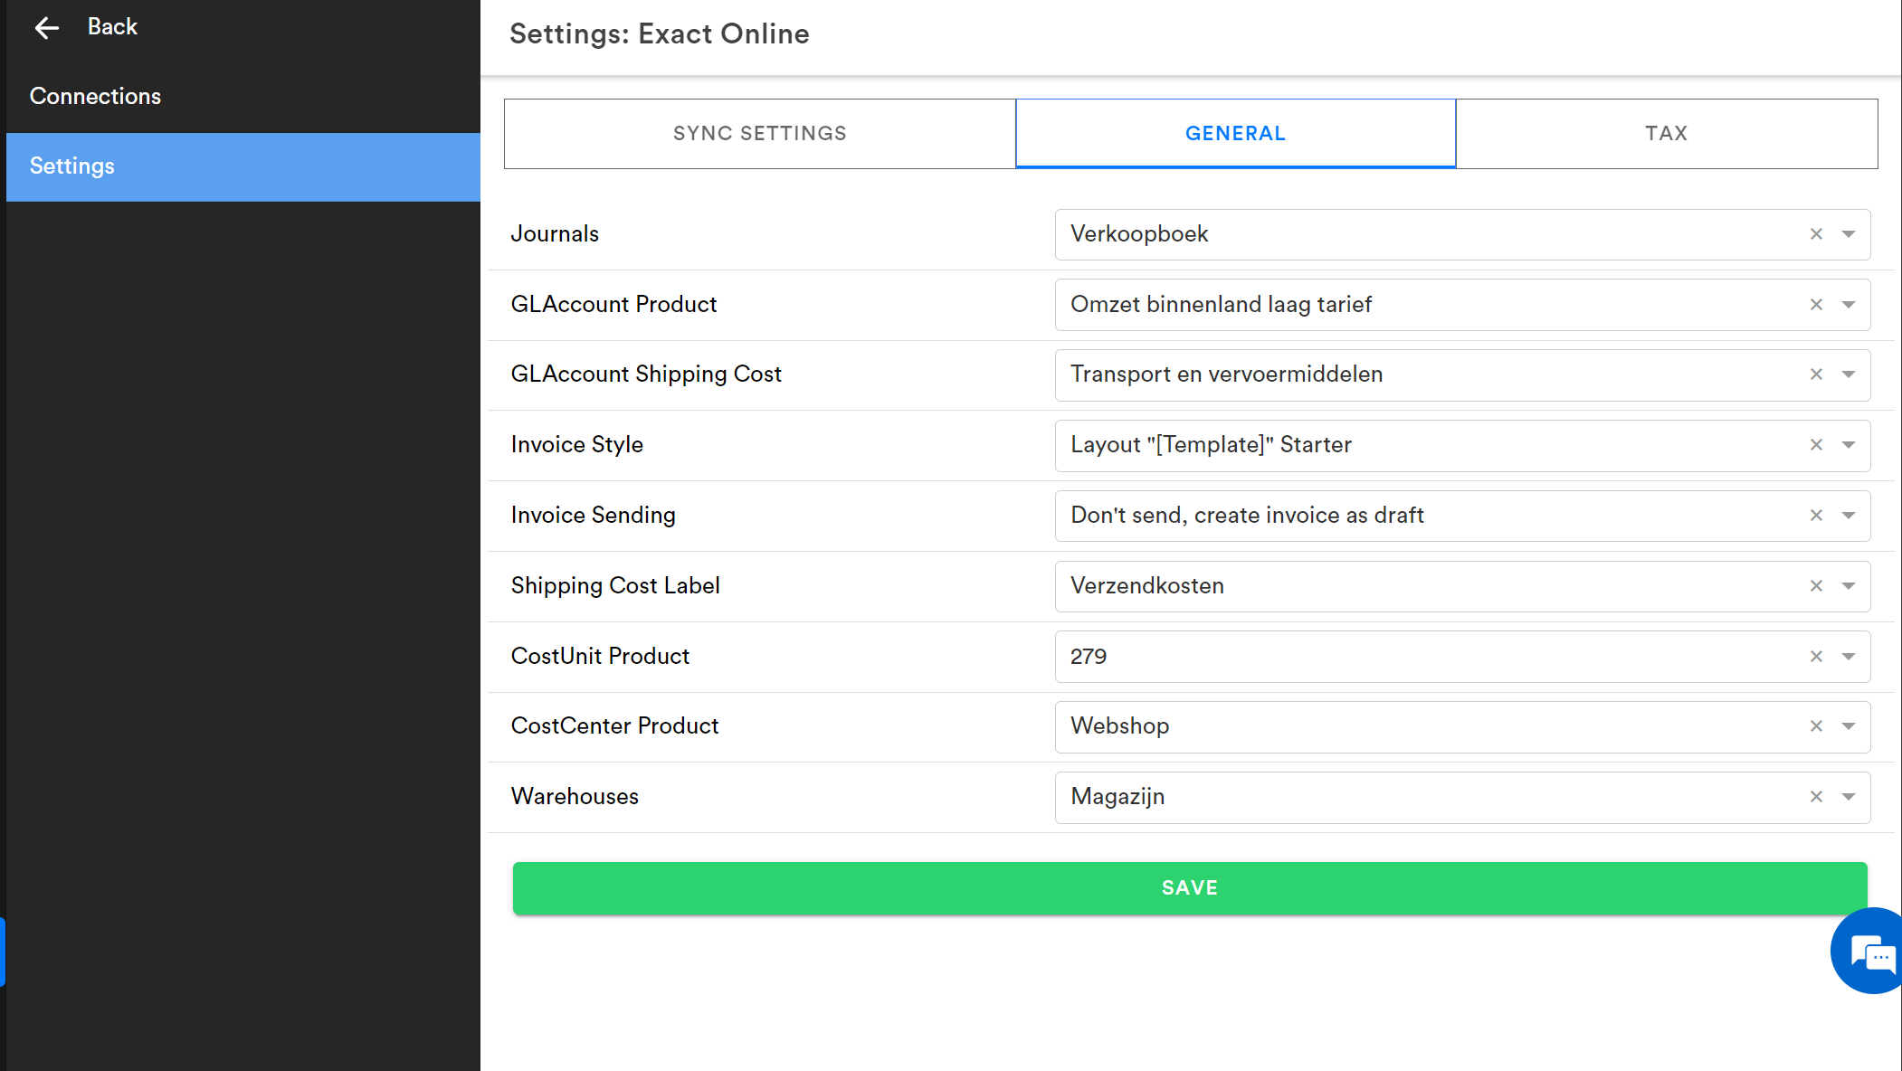
Task: Clear the Shipping Cost Label value
Action: pyautogui.click(x=1816, y=586)
